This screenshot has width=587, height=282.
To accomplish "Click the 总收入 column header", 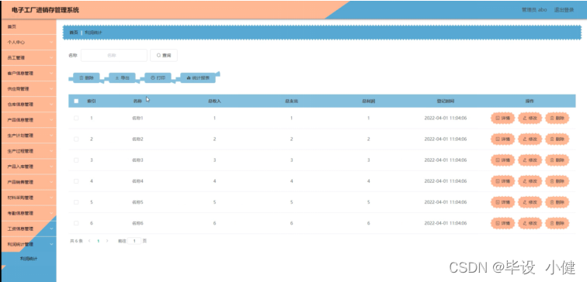I will click(214, 101).
